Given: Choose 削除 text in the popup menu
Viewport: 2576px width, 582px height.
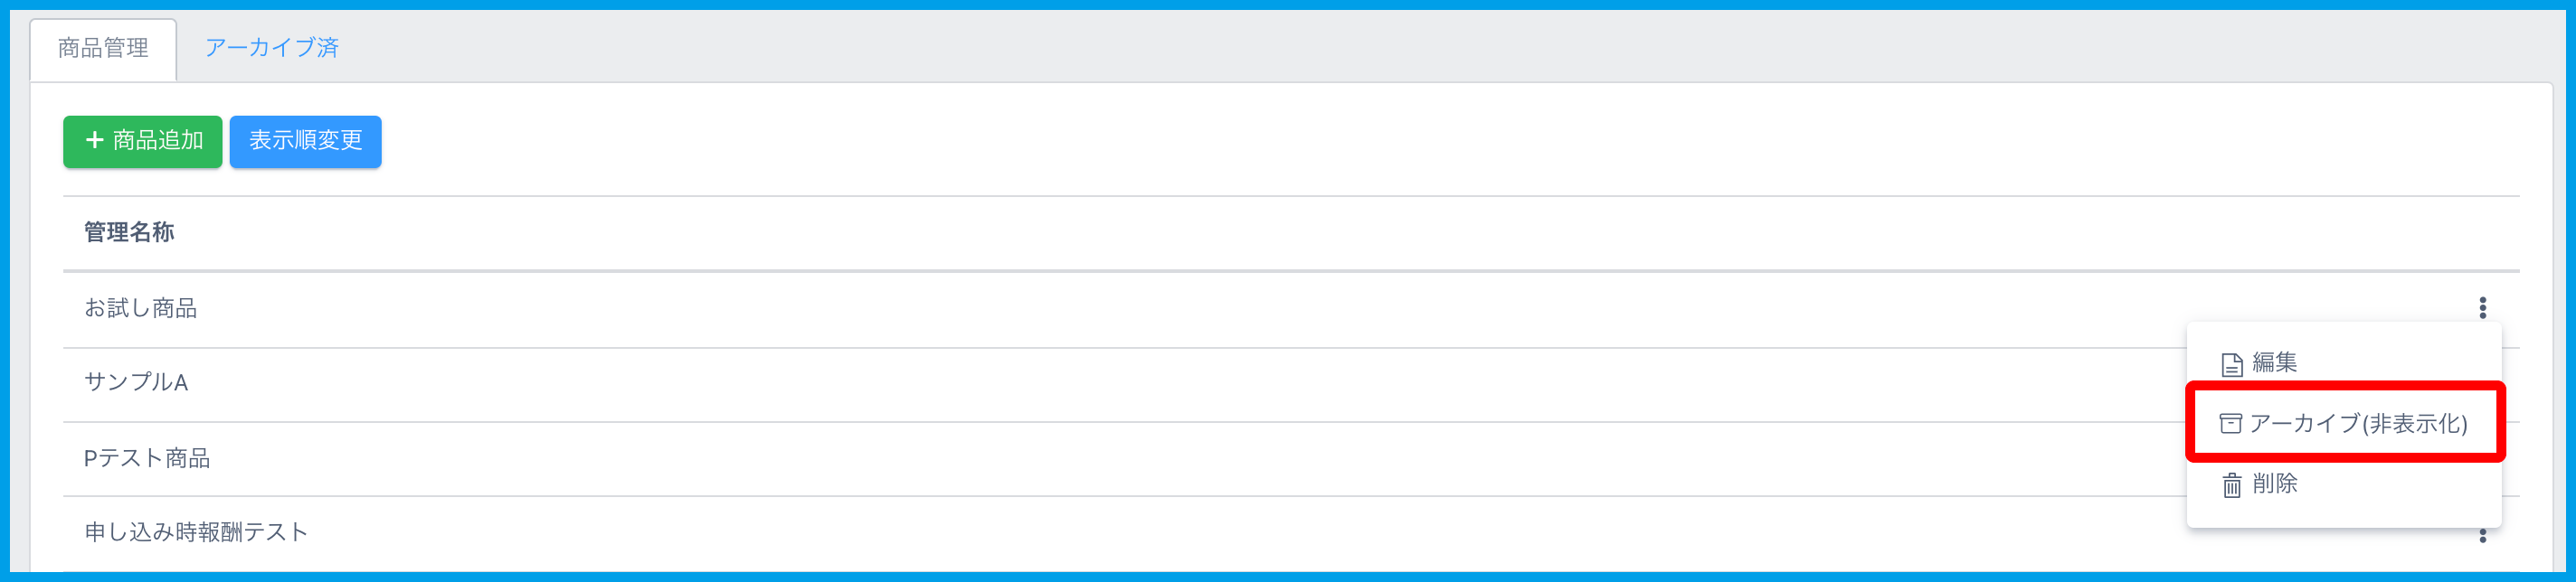Looking at the screenshot, I should (x=2275, y=484).
